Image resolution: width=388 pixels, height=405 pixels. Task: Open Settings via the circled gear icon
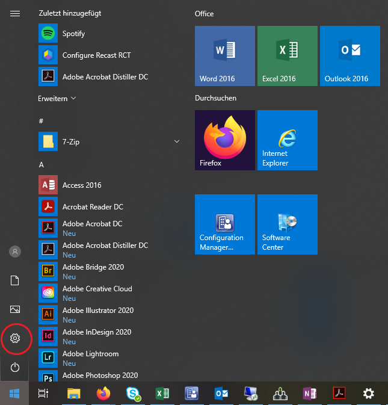[x=15, y=339]
